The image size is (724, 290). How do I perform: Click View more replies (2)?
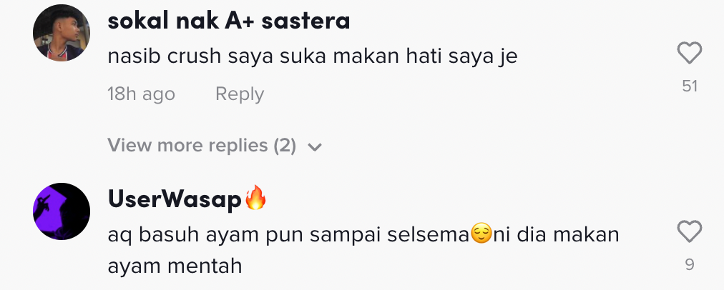202,146
